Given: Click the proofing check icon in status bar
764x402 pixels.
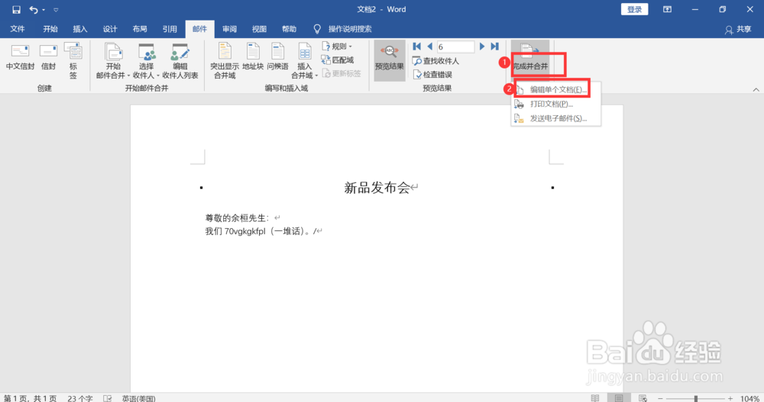Looking at the screenshot, I should [x=108, y=398].
